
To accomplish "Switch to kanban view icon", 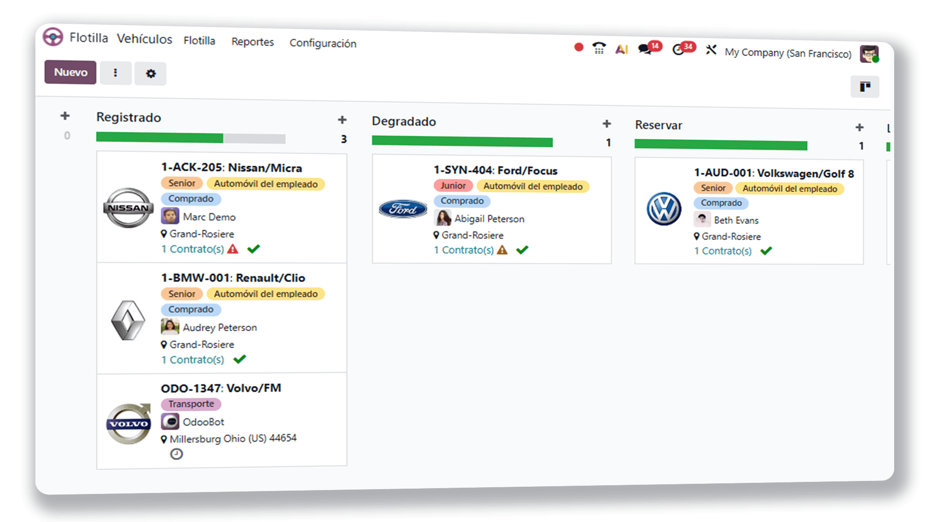I will tap(865, 87).
